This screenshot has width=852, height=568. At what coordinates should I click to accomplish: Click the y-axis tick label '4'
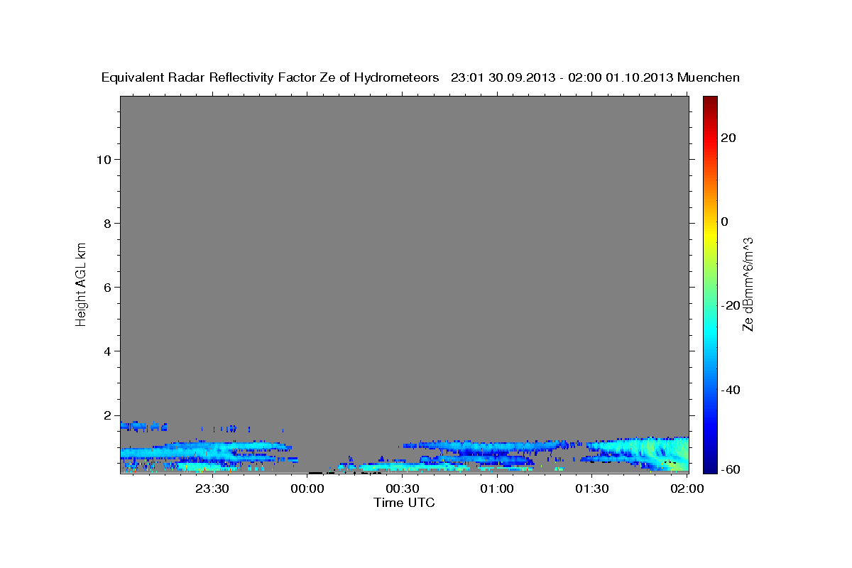tap(106, 351)
